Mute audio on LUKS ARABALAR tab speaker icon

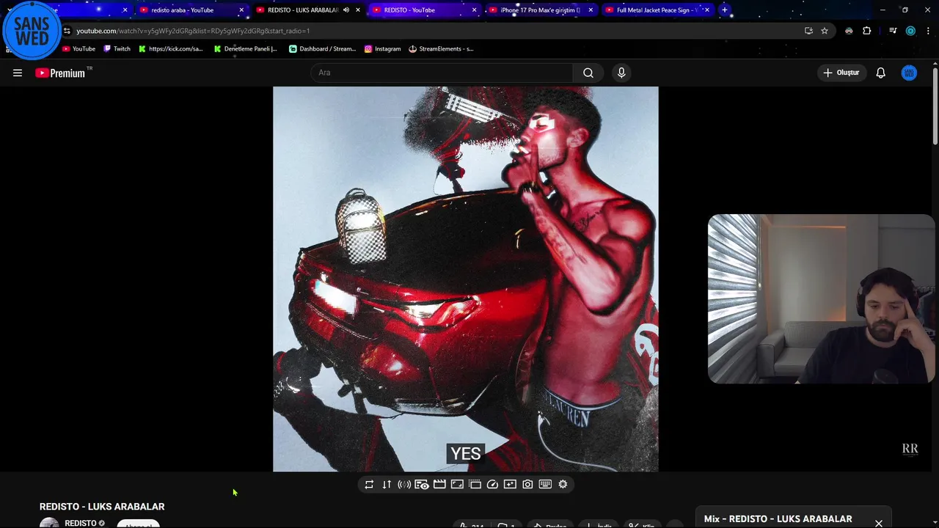point(346,10)
